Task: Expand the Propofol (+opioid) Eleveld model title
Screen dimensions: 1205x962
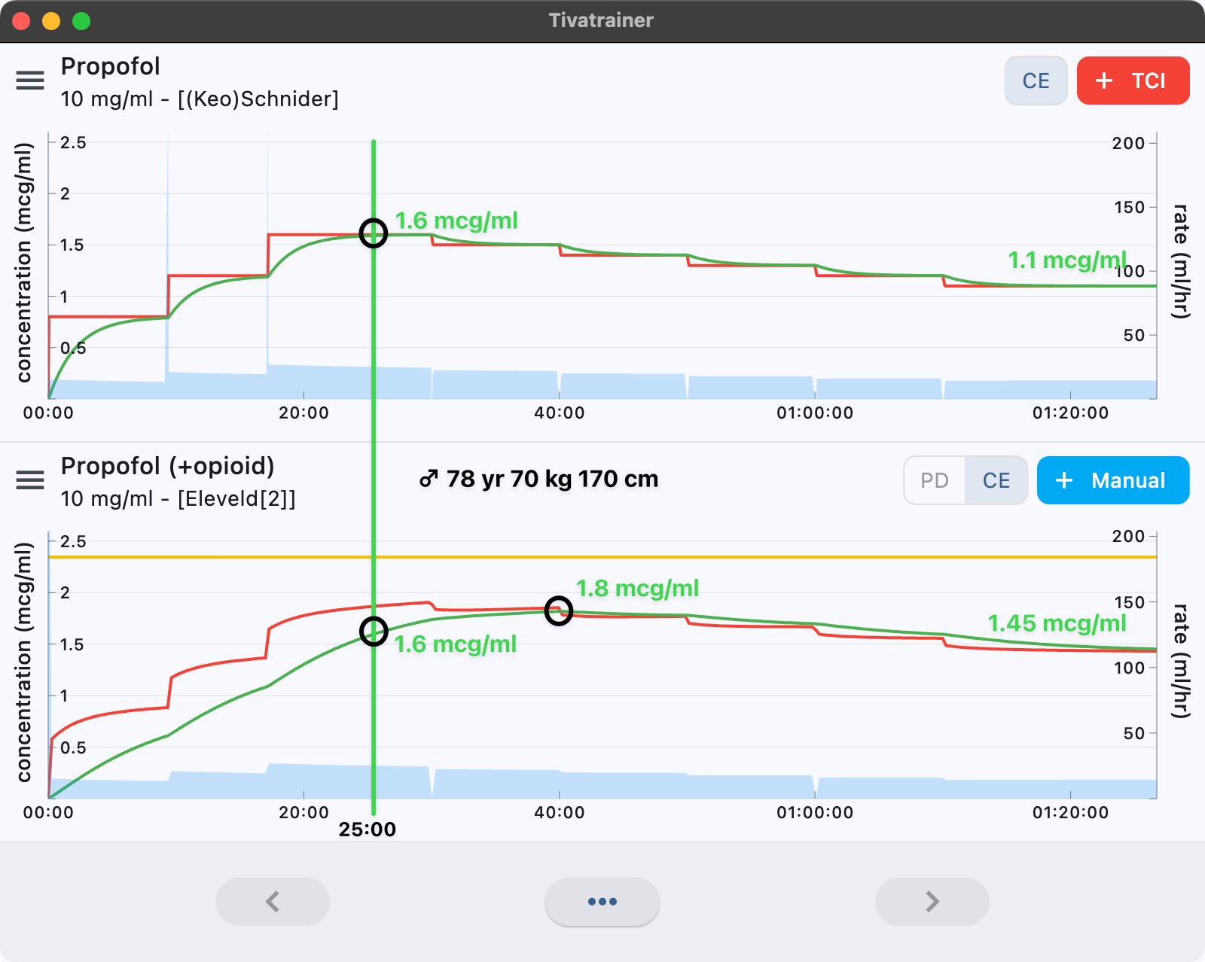Action: tap(178, 481)
